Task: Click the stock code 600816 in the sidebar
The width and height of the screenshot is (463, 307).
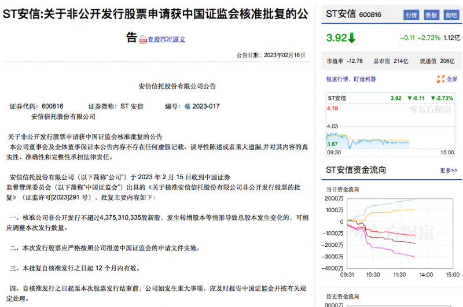Action: coord(370,14)
